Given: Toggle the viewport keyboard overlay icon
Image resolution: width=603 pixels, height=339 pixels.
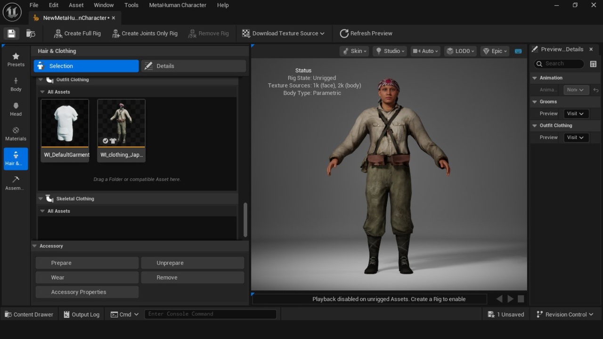Looking at the screenshot, I should [x=518, y=51].
